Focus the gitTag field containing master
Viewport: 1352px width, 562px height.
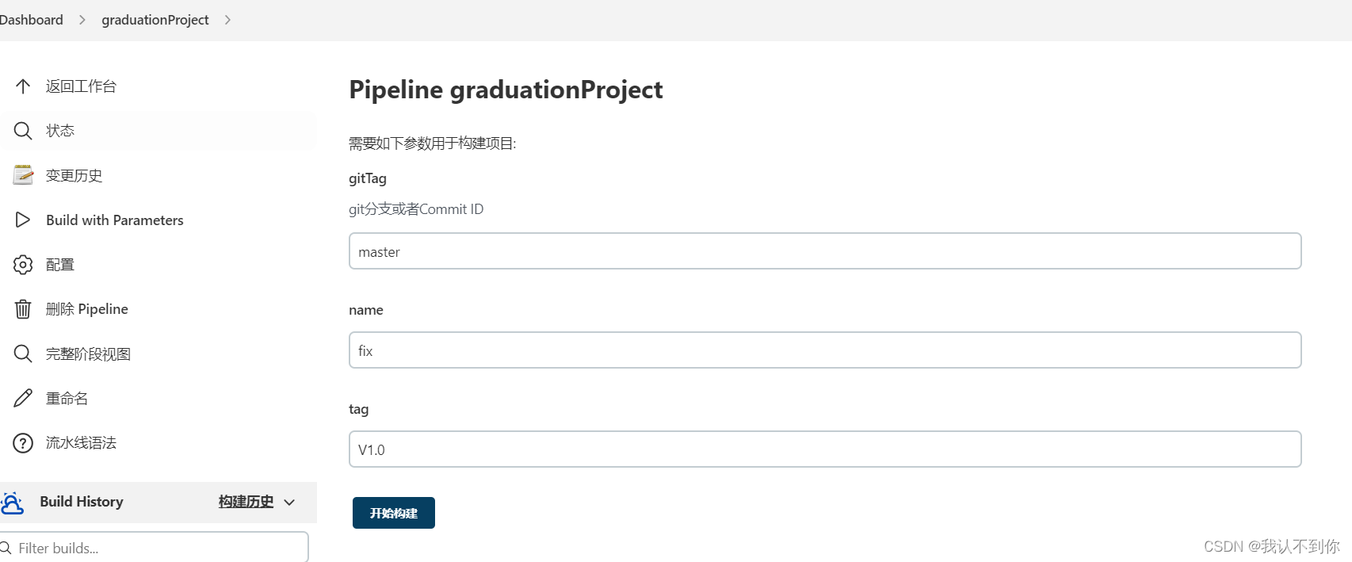(825, 251)
